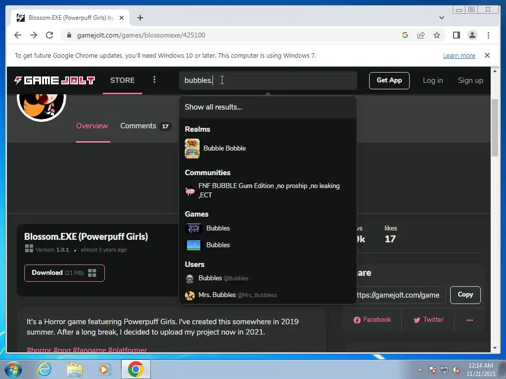Image resolution: width=506 pixels, height=379 pixels.
Task: Click the #platformer hashtag link
Action: [127, 350]
